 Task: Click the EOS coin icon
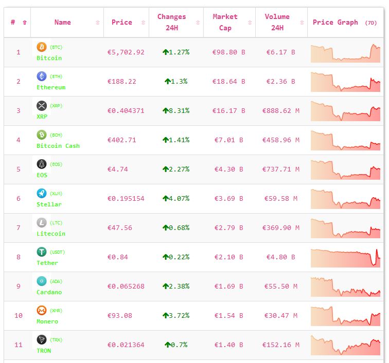[41, 164]
